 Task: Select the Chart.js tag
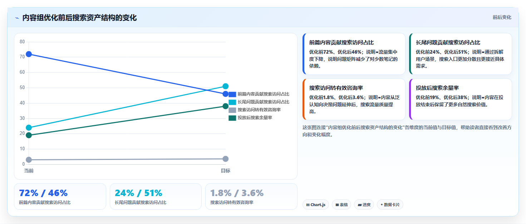(x=316, y=205)
